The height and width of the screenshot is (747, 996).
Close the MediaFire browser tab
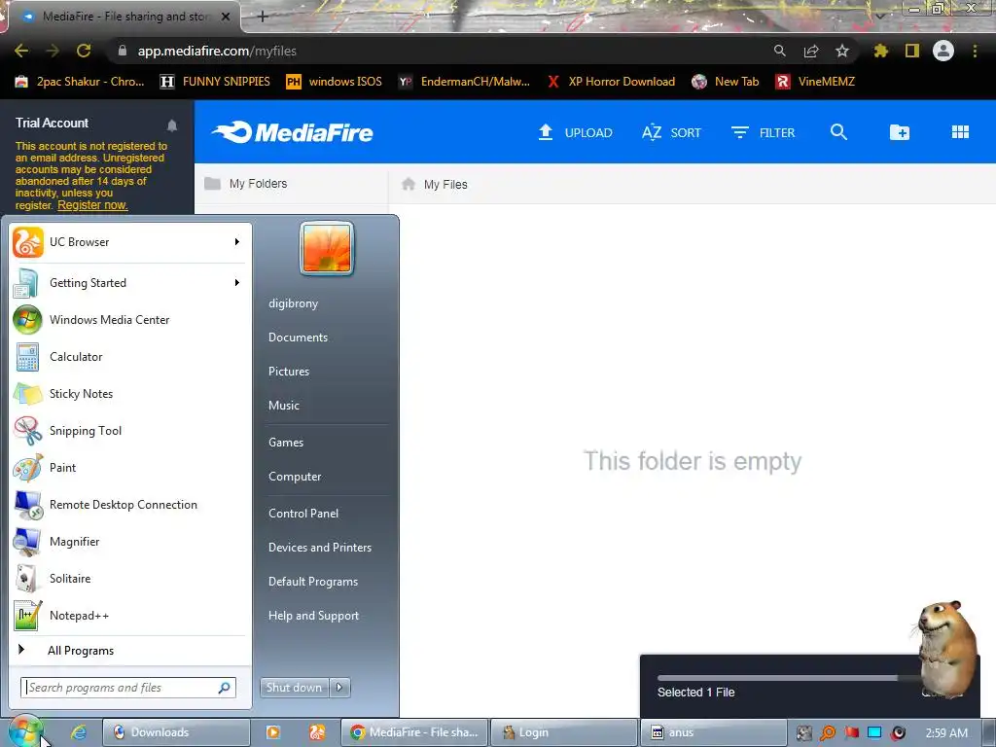(x=226, y=17)
